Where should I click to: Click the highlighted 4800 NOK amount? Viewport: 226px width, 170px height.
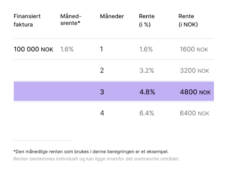195,92
